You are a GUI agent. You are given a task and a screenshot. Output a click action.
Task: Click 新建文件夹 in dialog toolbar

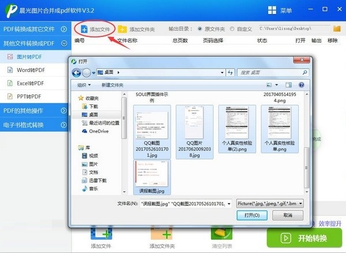tap(112, 85)
